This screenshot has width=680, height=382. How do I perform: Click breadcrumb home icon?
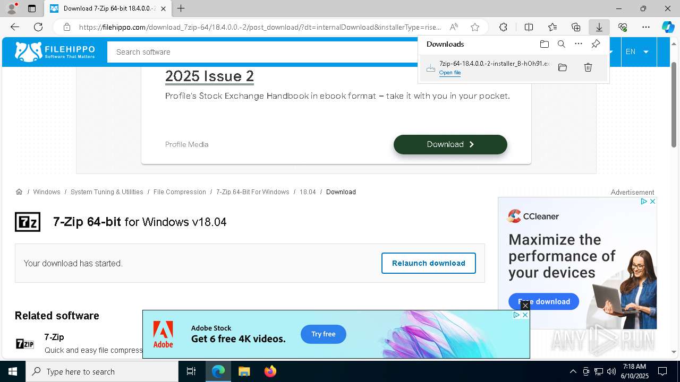(19, 192)
